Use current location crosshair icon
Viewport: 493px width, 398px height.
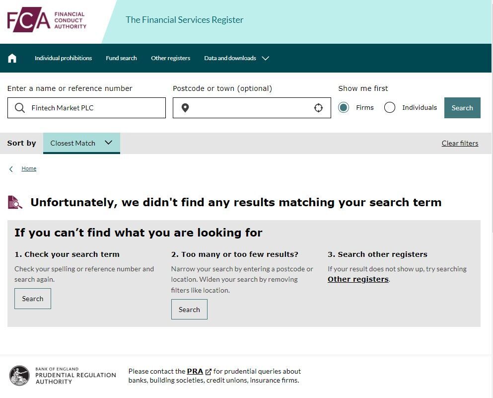(318, 108)
